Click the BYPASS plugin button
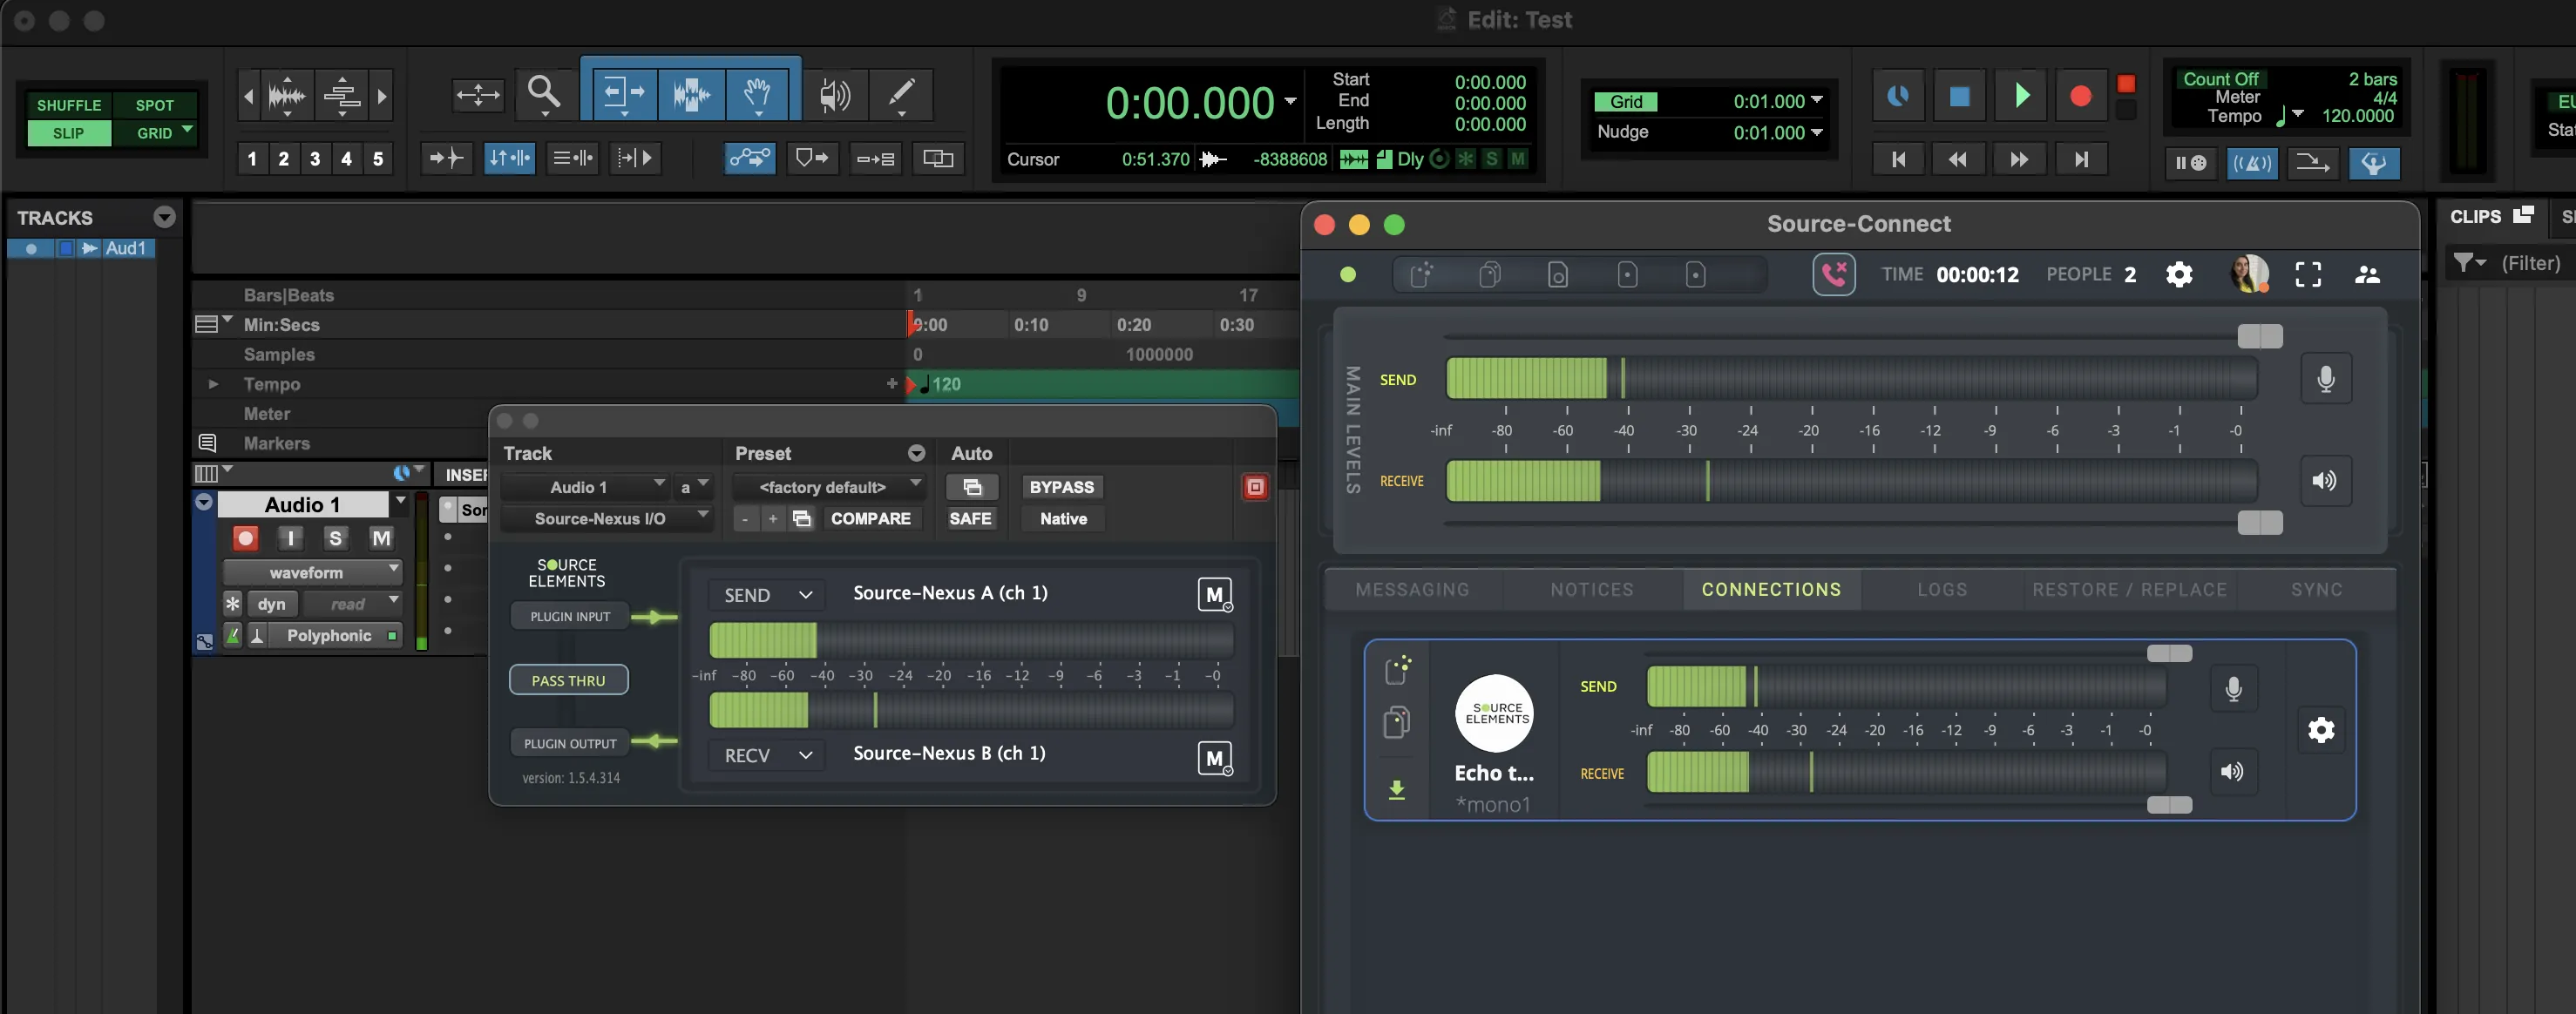 1062,487
